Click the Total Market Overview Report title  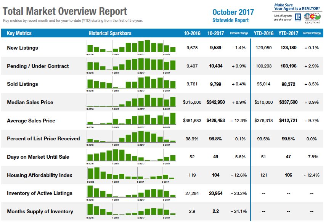click(65, 11)
